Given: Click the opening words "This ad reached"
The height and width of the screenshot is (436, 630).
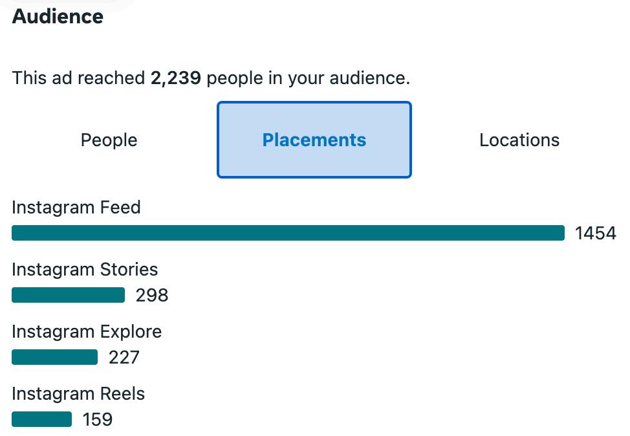Looking at the screenshot, I should pos(78,78).
